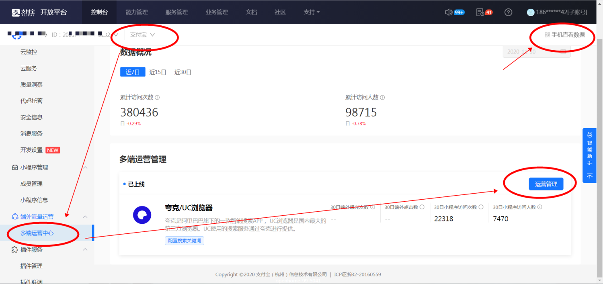Open 质量洞察 in the sidebar
The image size is (603, 284).
pyautogui.click(x=31, y=85)
